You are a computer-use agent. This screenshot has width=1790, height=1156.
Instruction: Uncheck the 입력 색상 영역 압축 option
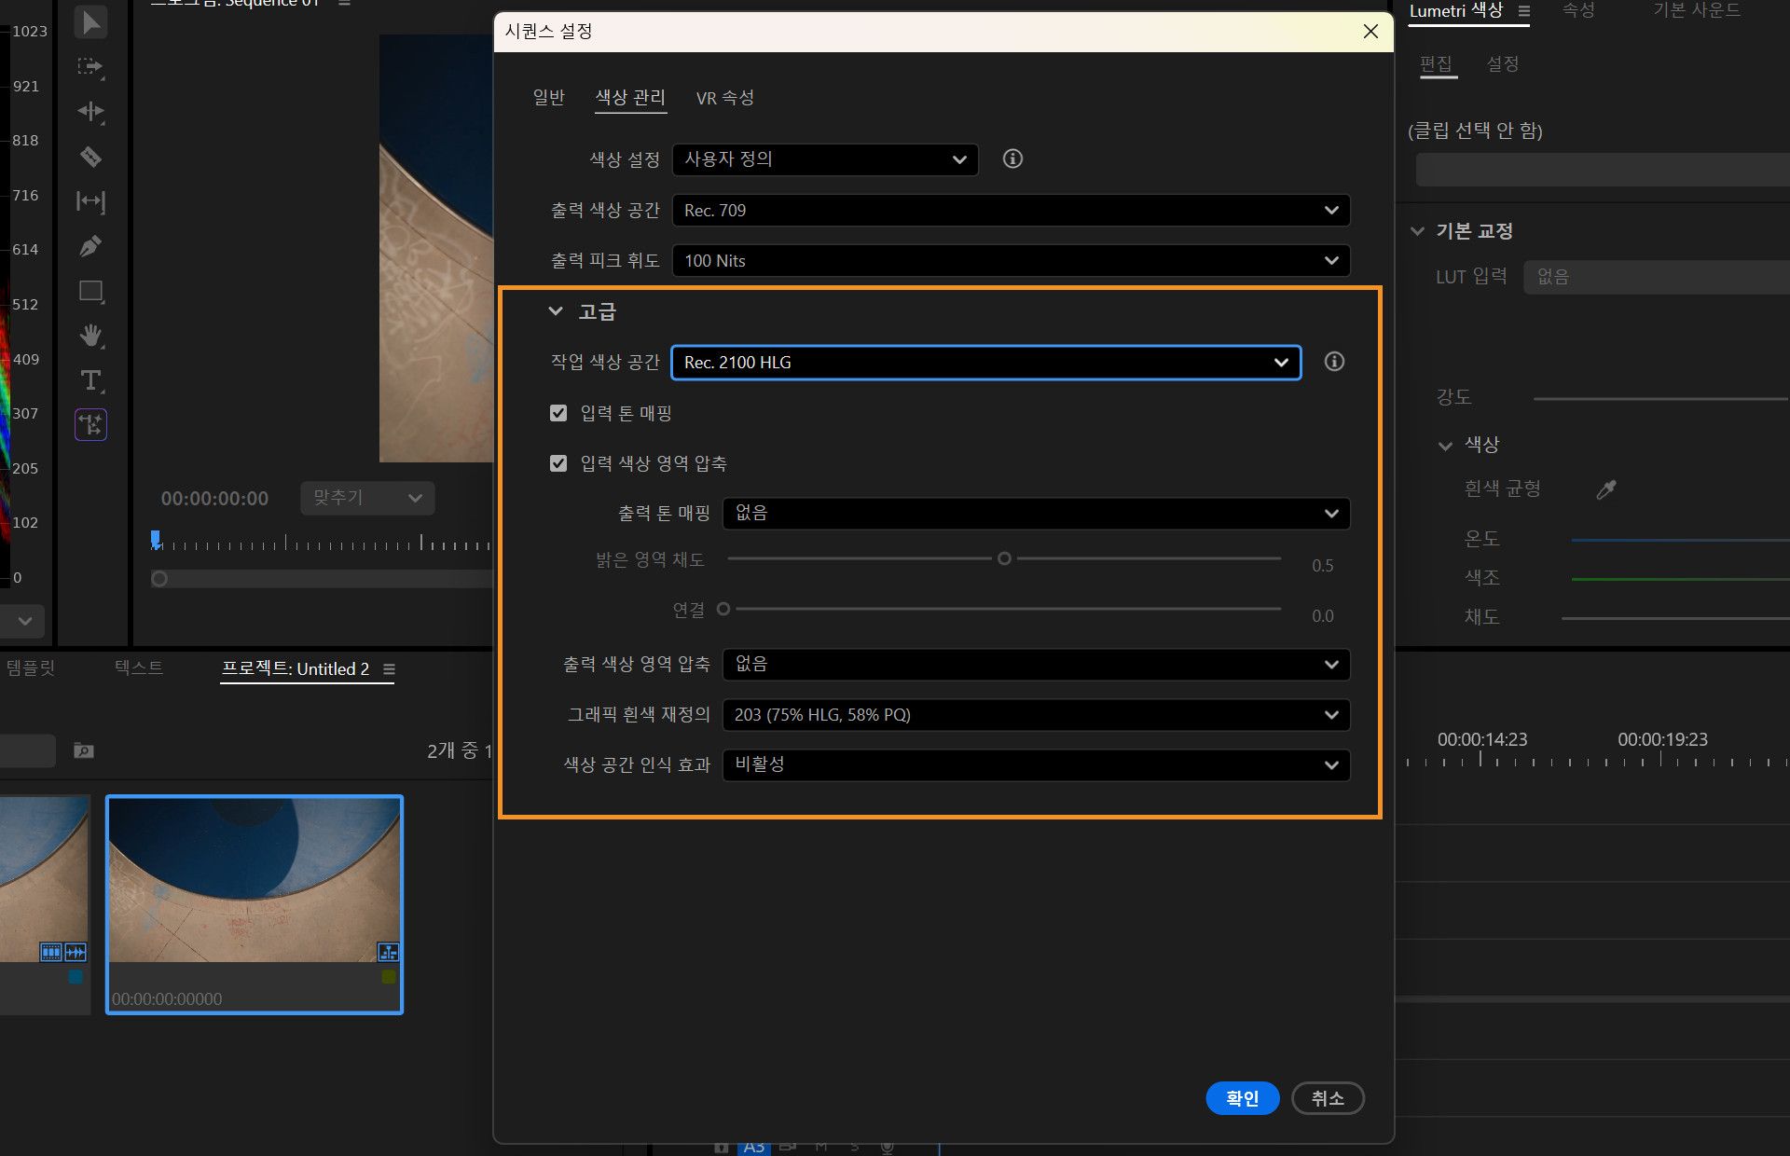pos(558,462)
